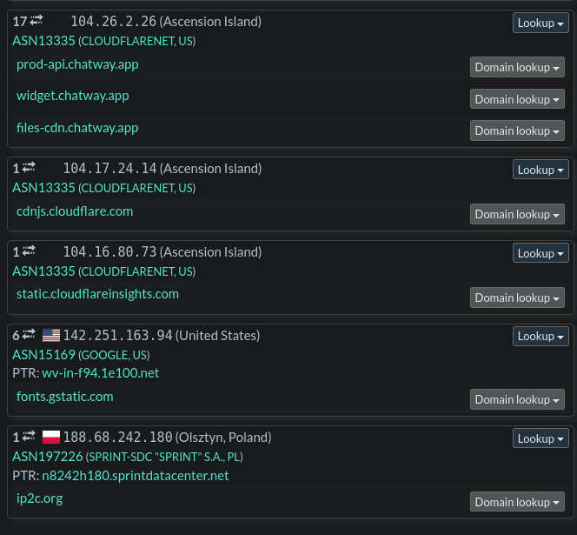Image resolution: width=577 pixels, height=535 pixels.
Task: Open Domain lookup for cdnjs.cloudflare.com
Action: pyautogui.click(x=517, y=214)
